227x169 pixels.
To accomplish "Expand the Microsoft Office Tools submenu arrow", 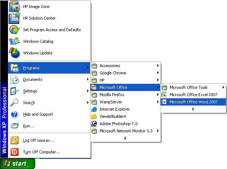I will pyautogui.click(x=223, y=87).
